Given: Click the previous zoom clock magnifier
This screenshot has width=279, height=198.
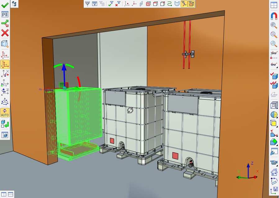Looking at the screenshot, I should tap(274, 44).
